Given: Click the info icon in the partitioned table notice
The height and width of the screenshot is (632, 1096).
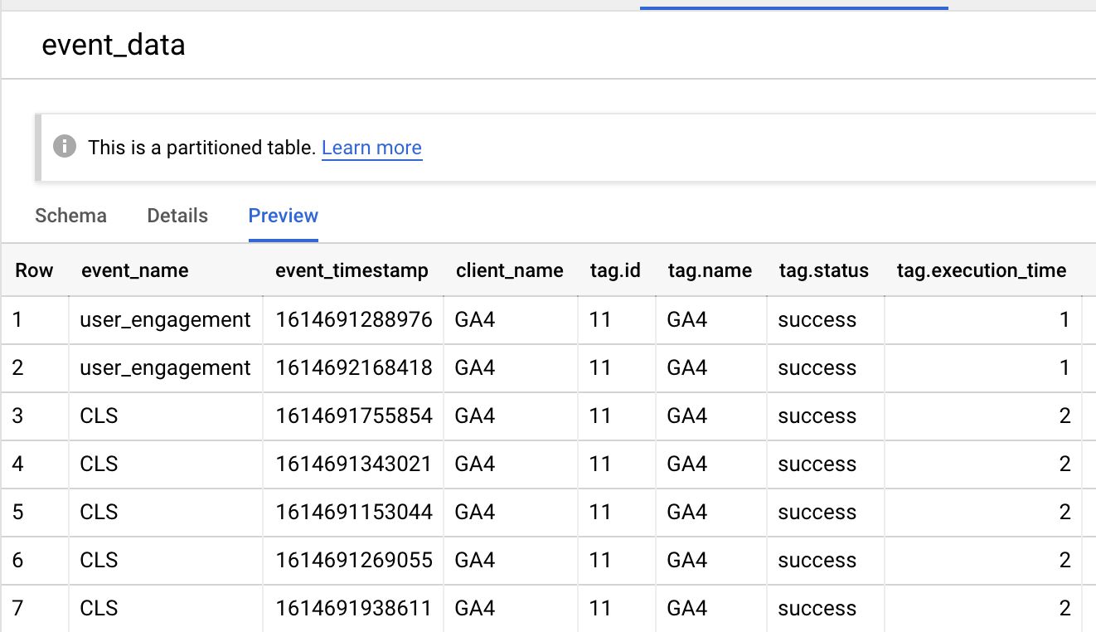Looking at the screenshot, I should pos(65,147).
